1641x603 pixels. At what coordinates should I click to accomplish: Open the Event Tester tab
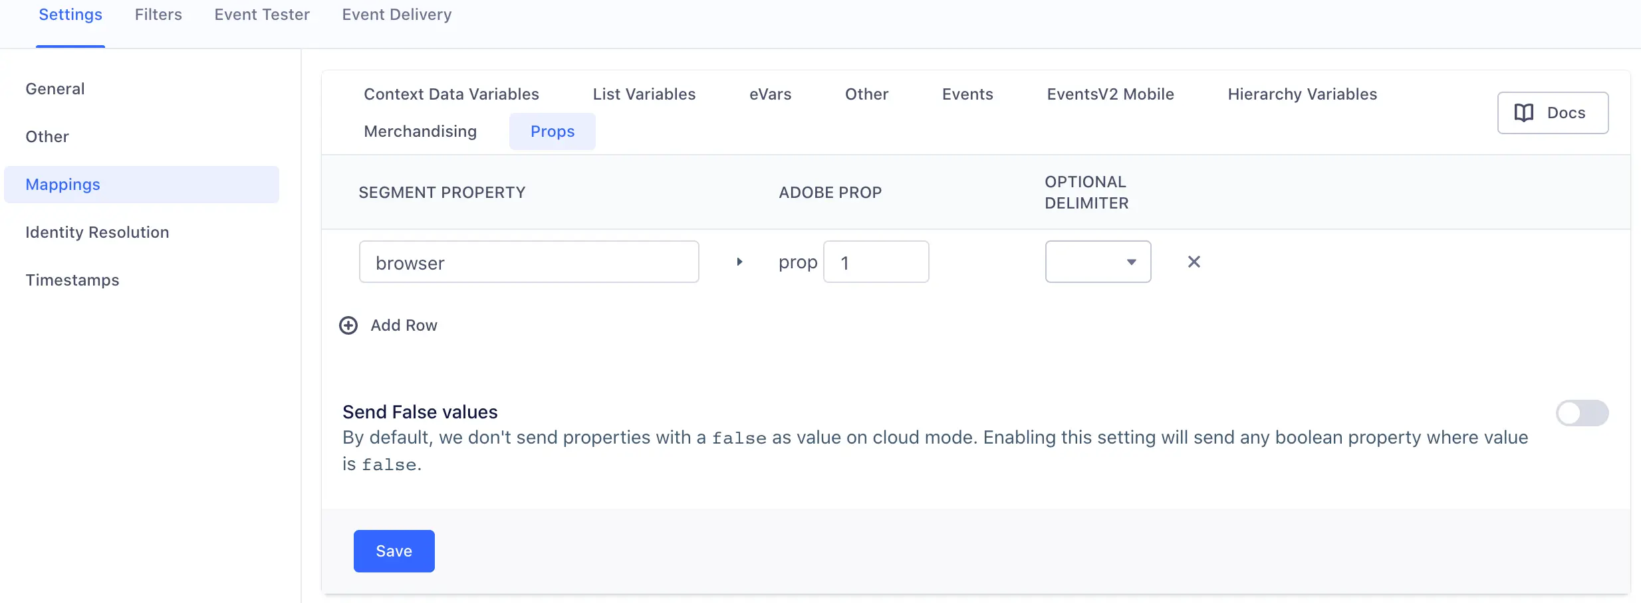(x=262, y=15)
